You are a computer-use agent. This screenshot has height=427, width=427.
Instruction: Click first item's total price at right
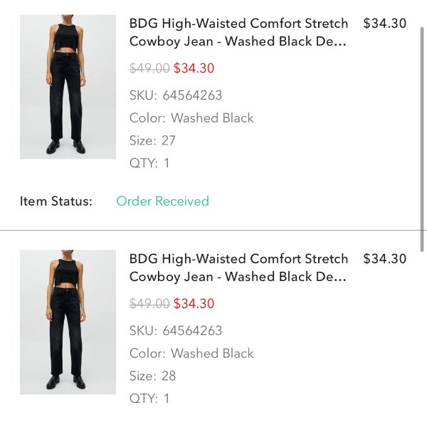[385, 23]
